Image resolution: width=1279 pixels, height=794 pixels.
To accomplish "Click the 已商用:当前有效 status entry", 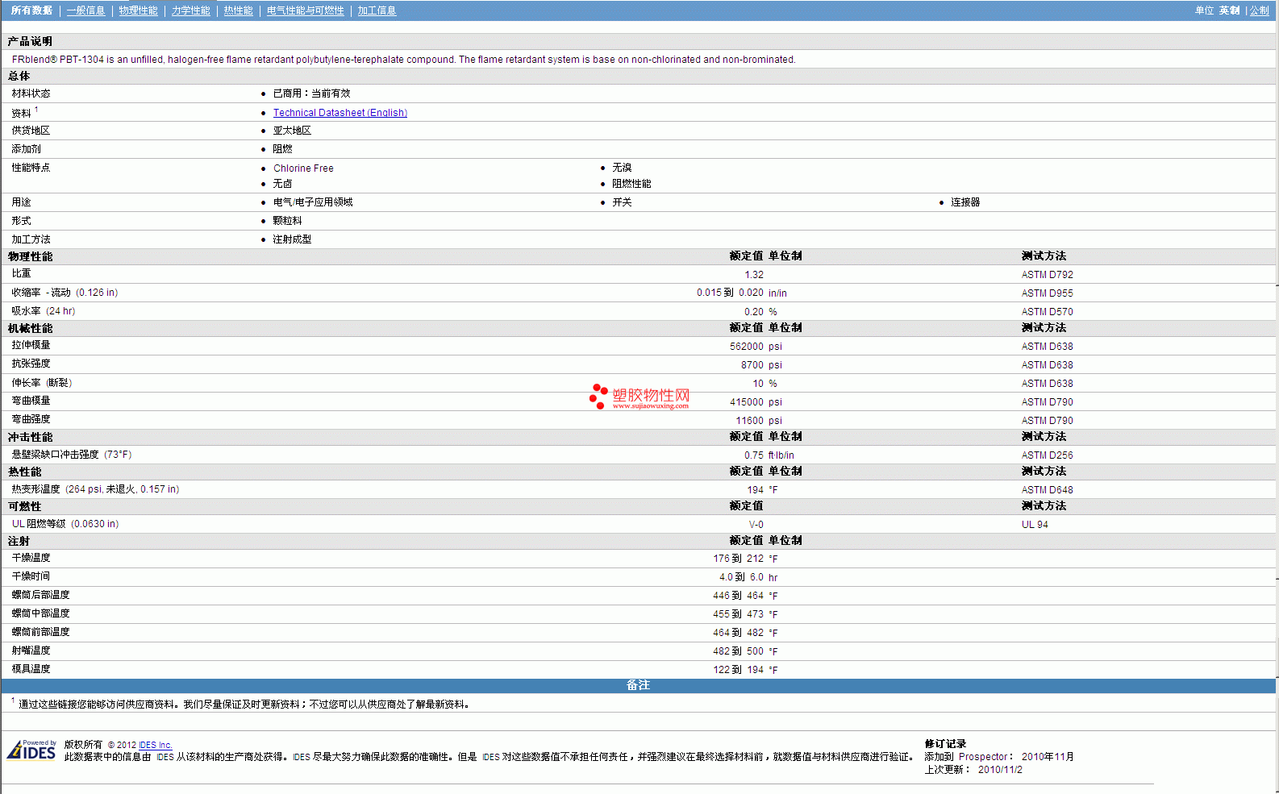I will click(x=311, y=94).
